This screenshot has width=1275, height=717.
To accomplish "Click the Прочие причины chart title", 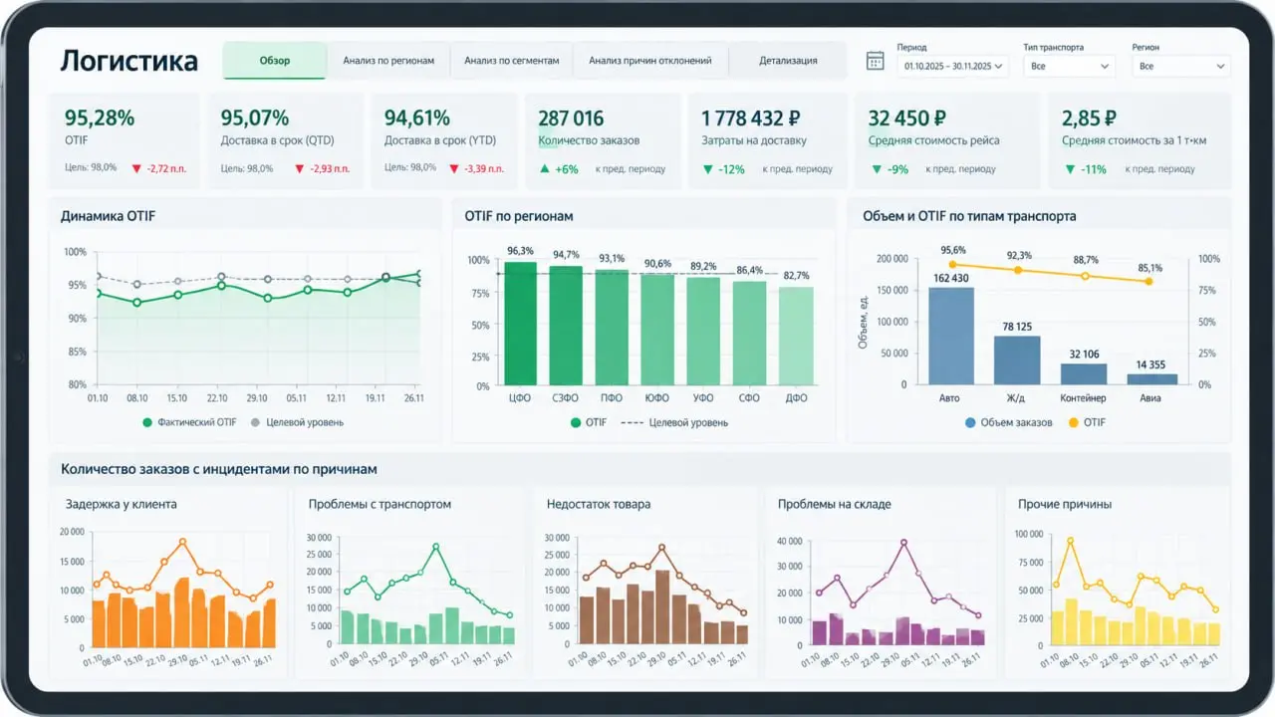I will tap(1065, 504).
